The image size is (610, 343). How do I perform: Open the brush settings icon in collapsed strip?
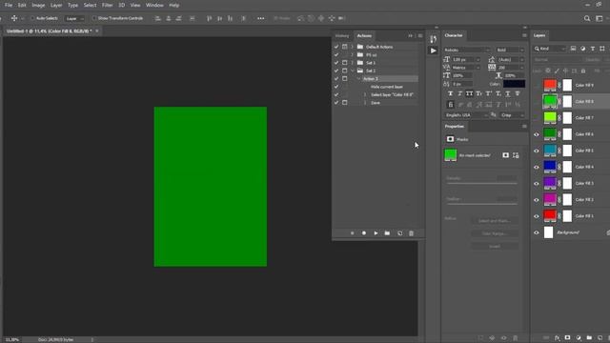tap(433, 39)
